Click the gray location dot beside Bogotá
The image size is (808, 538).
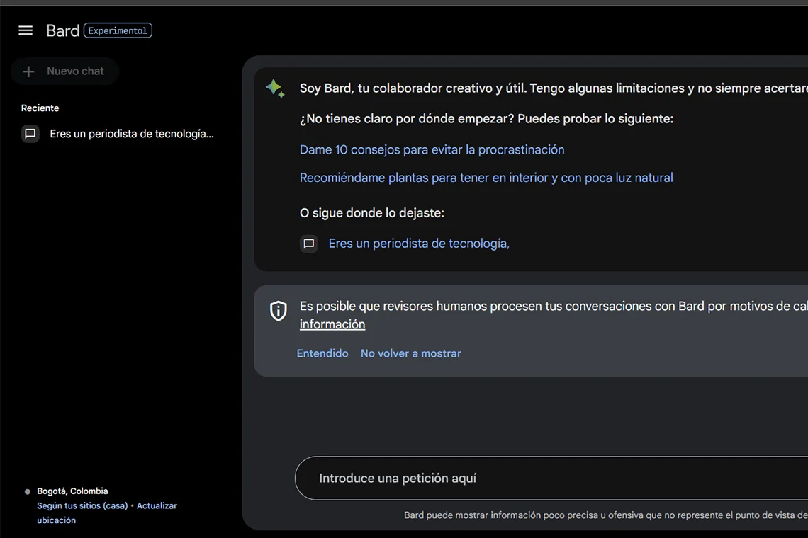[28, 491]
